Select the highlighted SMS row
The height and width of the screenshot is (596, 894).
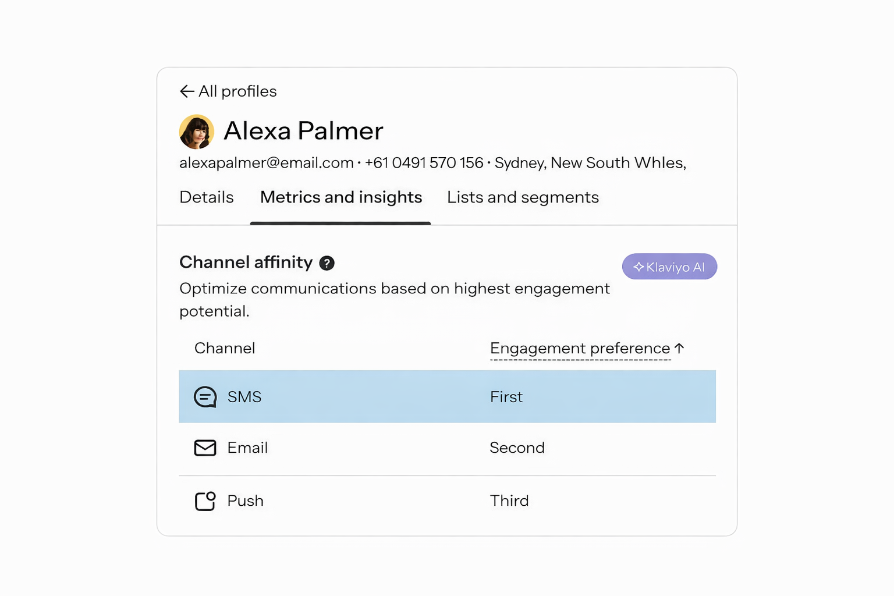click(x=447, y=397)
